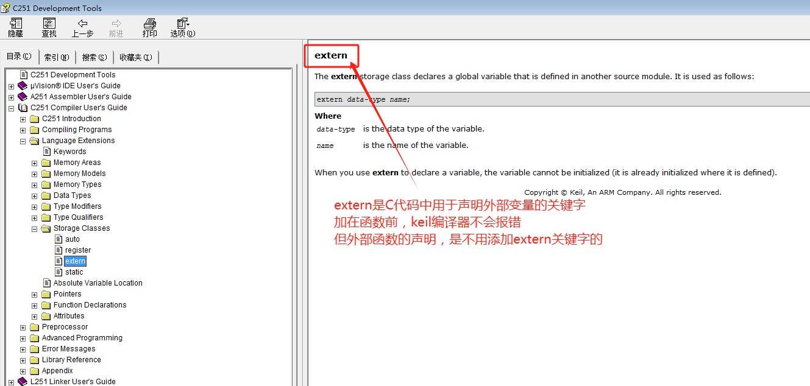Viewport: 810px width, 386px height.
Task: Open the auto storage class topic
Action: tap(73, 239)
